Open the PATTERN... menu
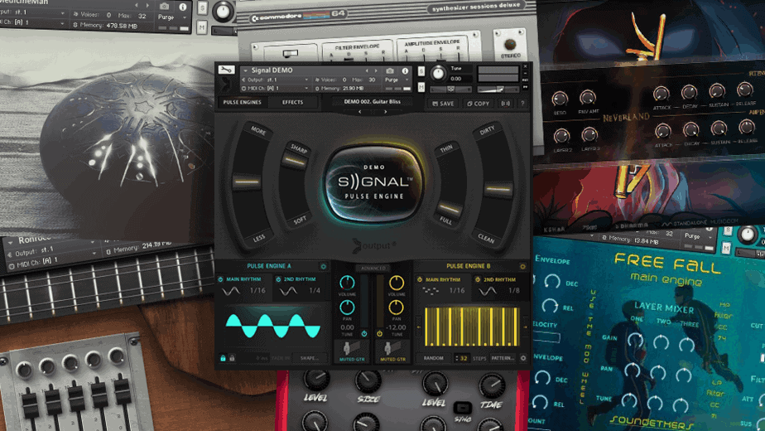This screenshot has height=431, width=765. click(x=503, y=358)
